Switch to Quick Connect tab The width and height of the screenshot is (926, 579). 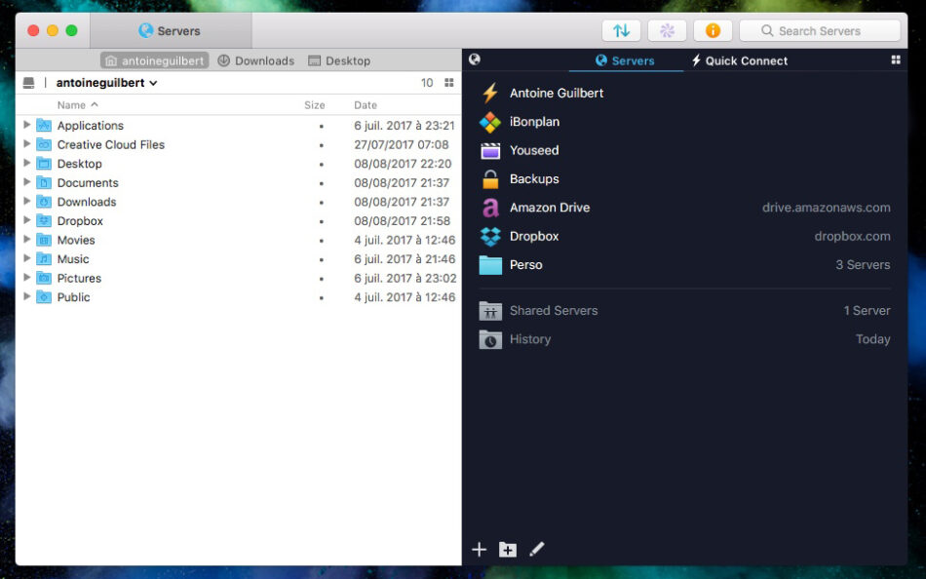(x=740, y=60)
